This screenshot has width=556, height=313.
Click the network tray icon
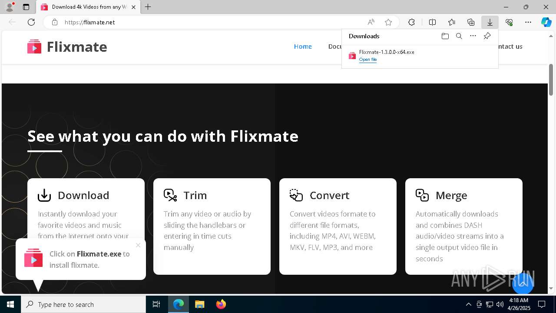pyautogui.click(x=489, y=304)
